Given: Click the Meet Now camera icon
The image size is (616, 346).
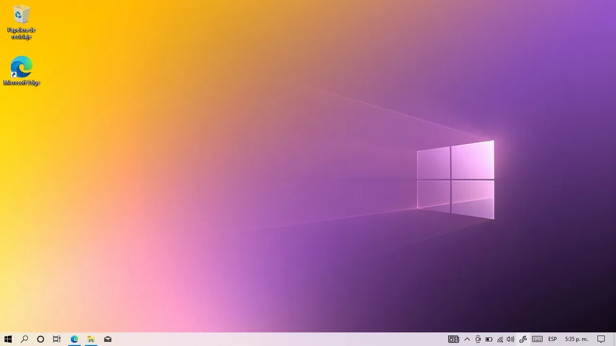Looking at the screenshot, I should click(x=478, y=339).
